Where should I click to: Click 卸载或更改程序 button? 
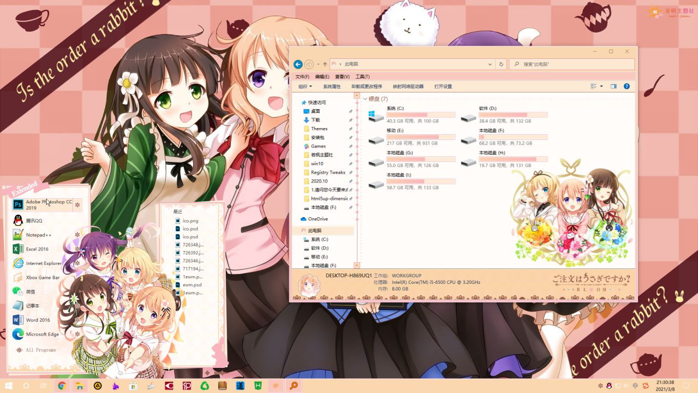[367, 87]
